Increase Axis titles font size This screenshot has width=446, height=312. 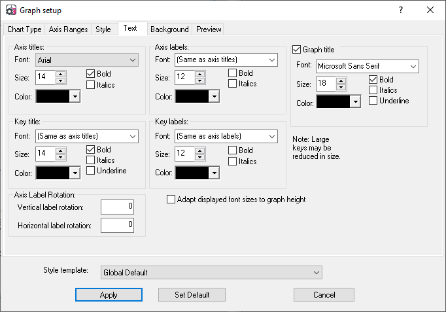[61, 74]
